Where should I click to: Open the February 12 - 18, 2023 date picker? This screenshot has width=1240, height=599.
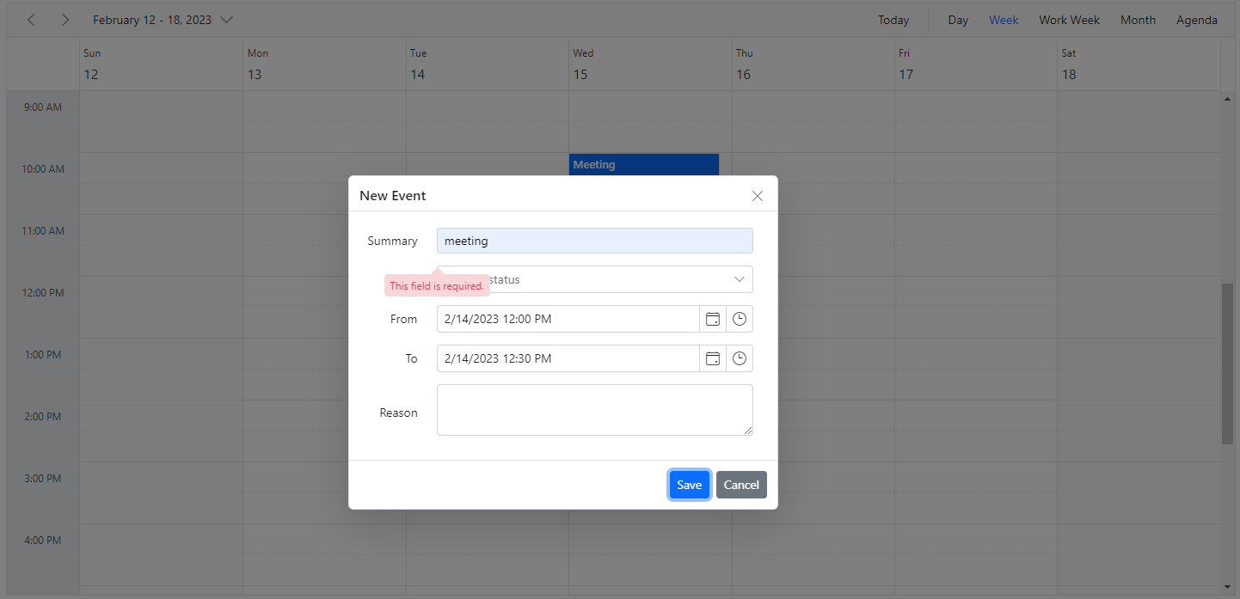[163, 20]
